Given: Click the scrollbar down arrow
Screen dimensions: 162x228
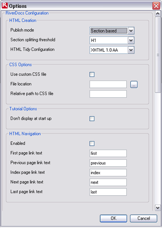Looking at the screenshot, I should [x=157, y=208].
